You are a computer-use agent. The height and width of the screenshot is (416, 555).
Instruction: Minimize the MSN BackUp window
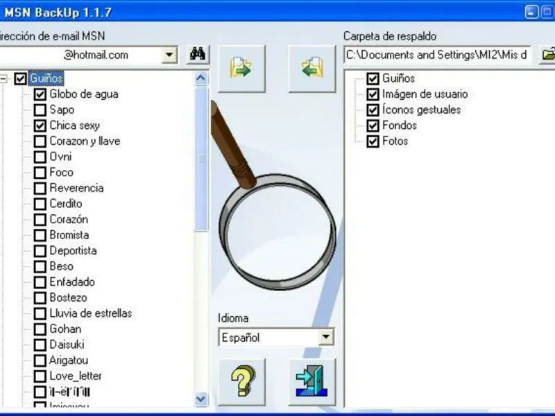531,12
